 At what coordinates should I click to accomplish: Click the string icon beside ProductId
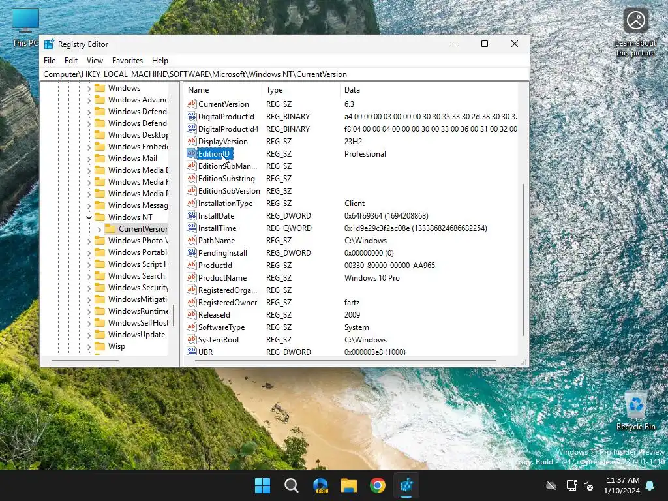pos(192,265)
